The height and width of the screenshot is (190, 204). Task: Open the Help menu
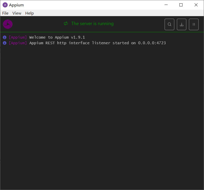pos(29,13)
